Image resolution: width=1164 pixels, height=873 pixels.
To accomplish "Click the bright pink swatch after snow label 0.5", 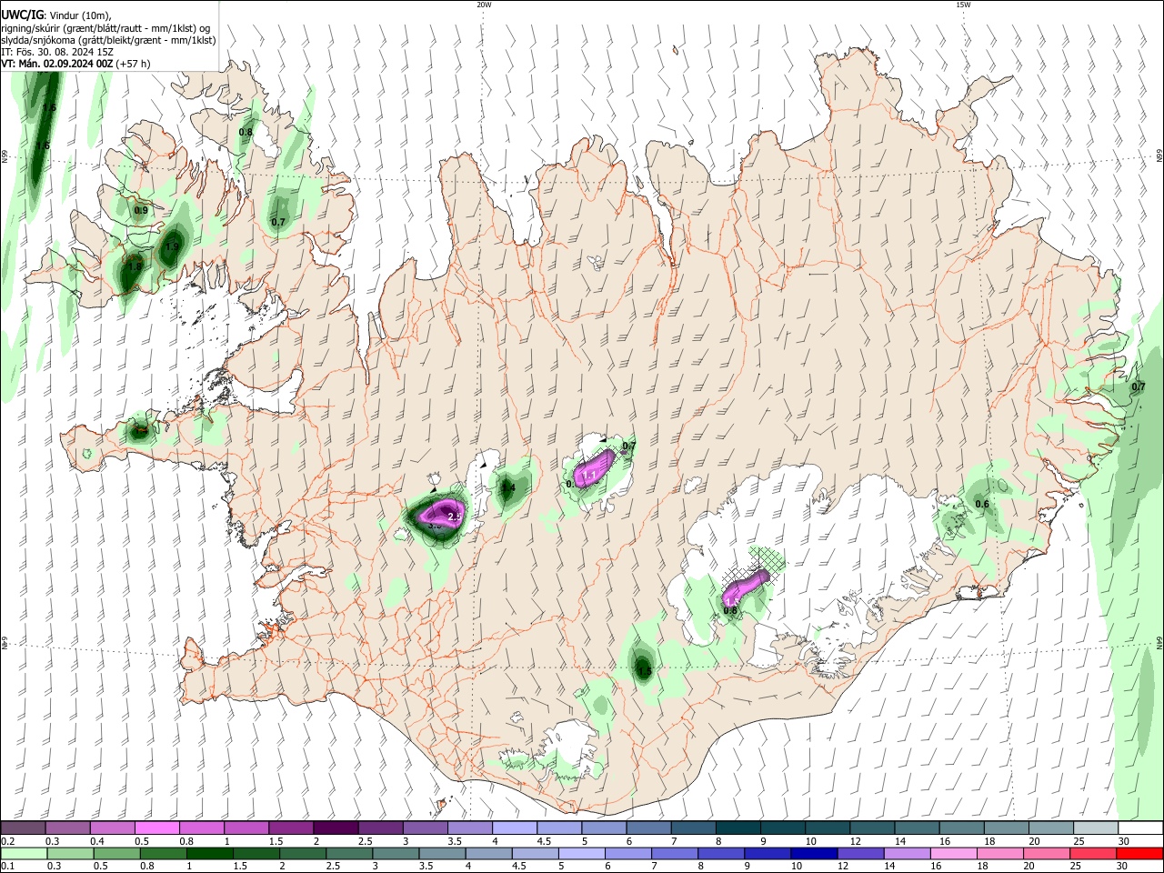I will (x=157, y=828).
